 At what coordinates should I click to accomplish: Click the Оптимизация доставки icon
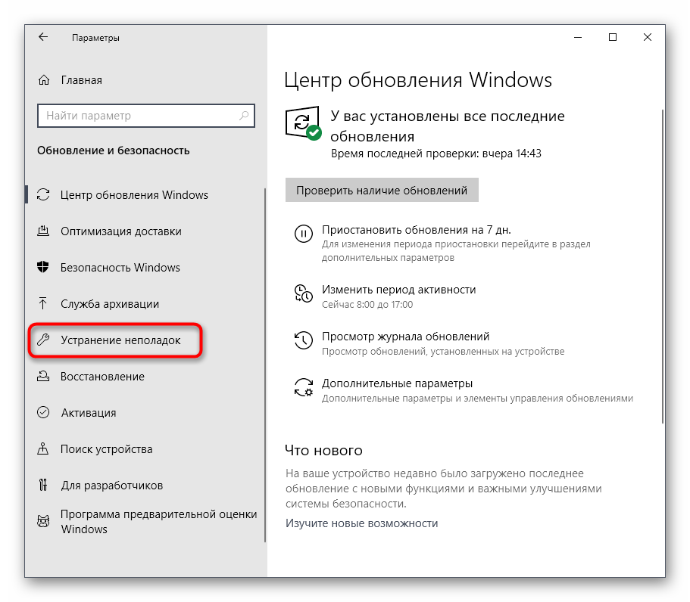click(x=43, y=231)
